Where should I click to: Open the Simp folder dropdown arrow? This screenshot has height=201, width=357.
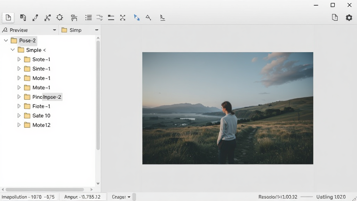click(x=97, y=30)
